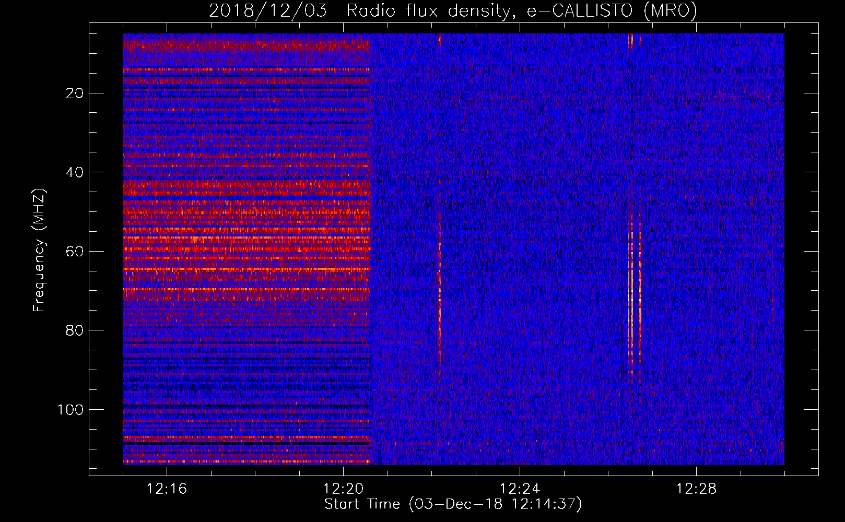Click the "12:16" time tick label
Screen dimensions: 845x522
(167, 489)
